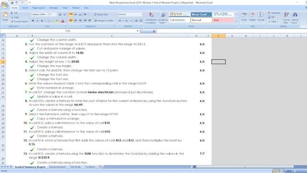Switch to the Documentation sheet tab

tap(58, 167)
